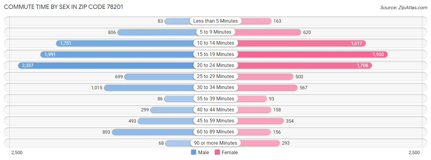This screenshot has height=160, width=431.
Task: Click the '10 to 14 Minutes' category label
Action: pos(216,43)
